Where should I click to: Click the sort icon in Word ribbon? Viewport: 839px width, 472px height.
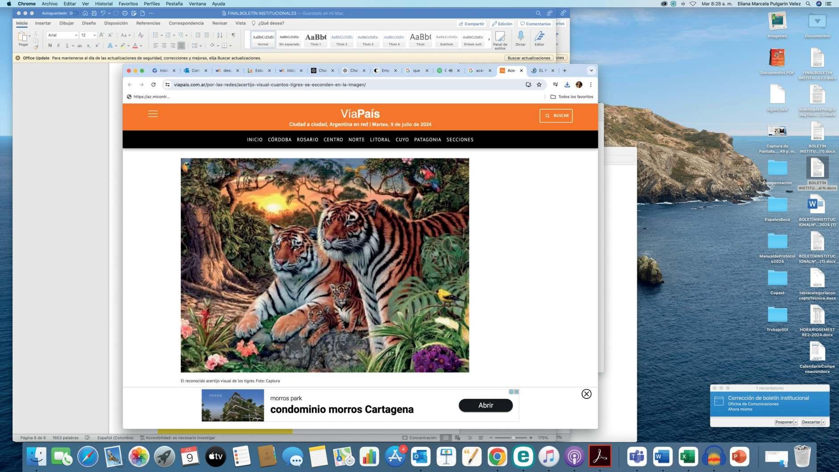[220, 35]
